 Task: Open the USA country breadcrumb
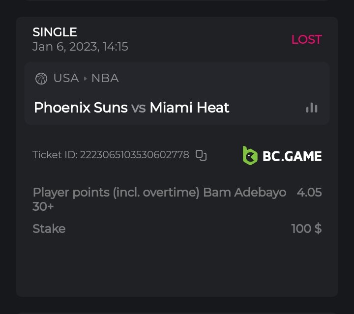(66, 79)
